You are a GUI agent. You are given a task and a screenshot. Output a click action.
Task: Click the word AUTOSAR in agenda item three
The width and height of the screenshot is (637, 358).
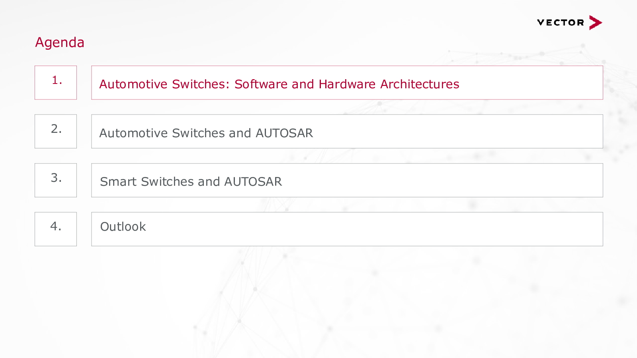pos(253,182)
